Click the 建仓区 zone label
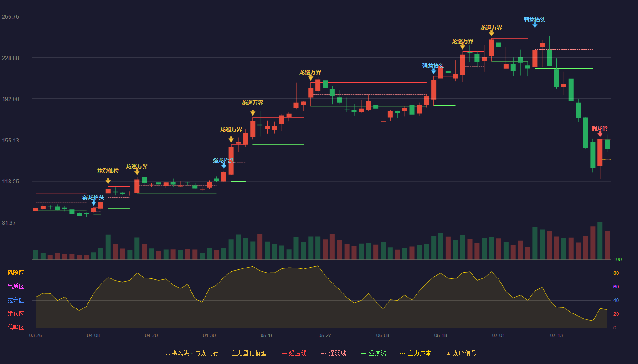 point(15,314)
